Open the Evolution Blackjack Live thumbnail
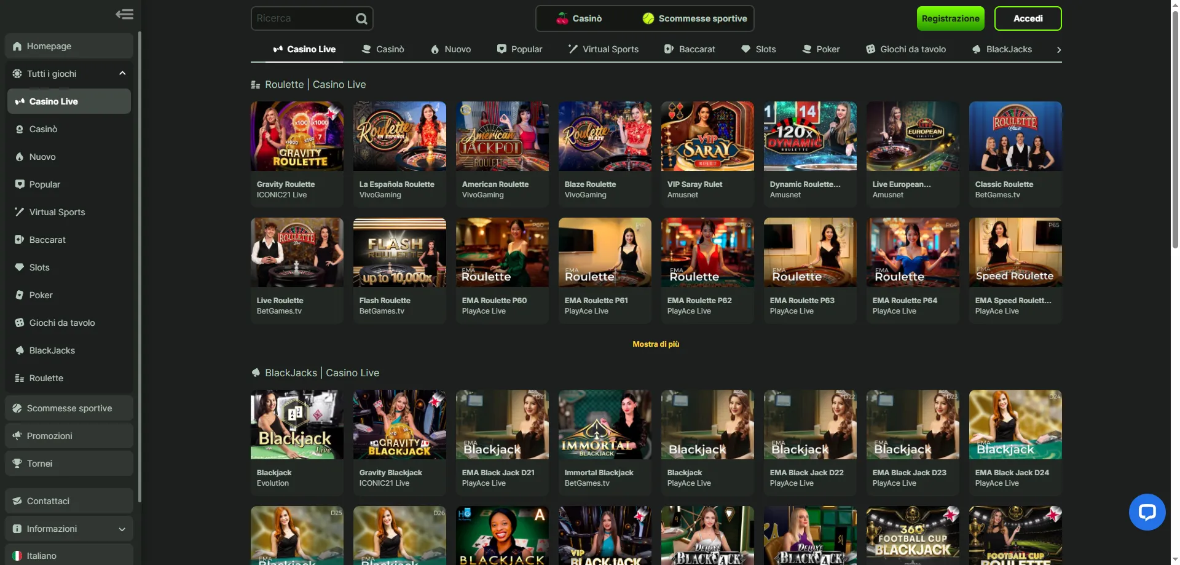The width and height of the screenshot is (1180, 565). [297, 424]
